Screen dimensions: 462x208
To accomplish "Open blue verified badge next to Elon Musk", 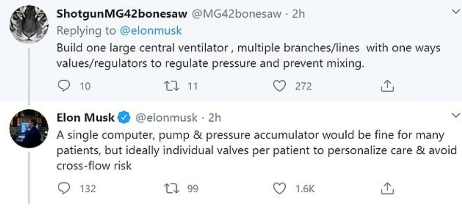I will point(124,118).
